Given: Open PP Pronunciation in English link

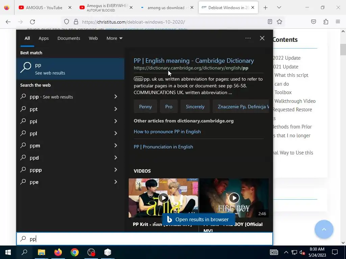Looking at the screenshot, I should (x=163, y=147).
